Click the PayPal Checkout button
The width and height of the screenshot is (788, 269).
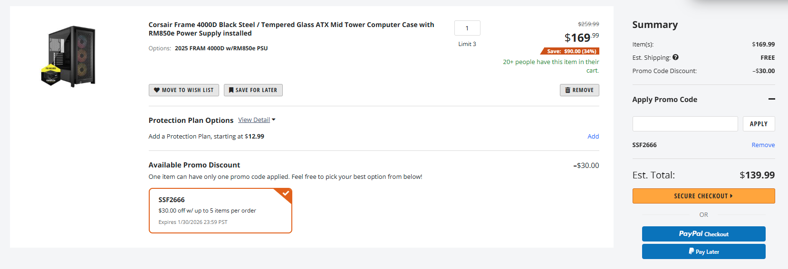[x=703, y=234]
